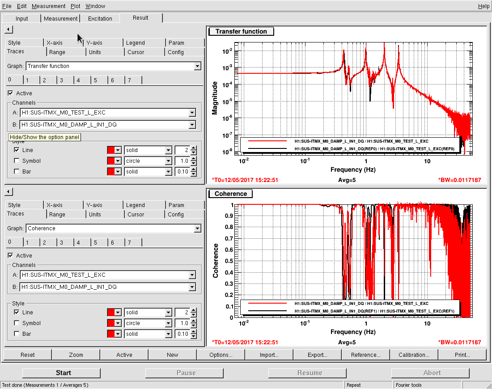The height and width of the screenshot is (389, 492).
Task: Hide the lower option panel with arrow button
Action: coord(9,192)
